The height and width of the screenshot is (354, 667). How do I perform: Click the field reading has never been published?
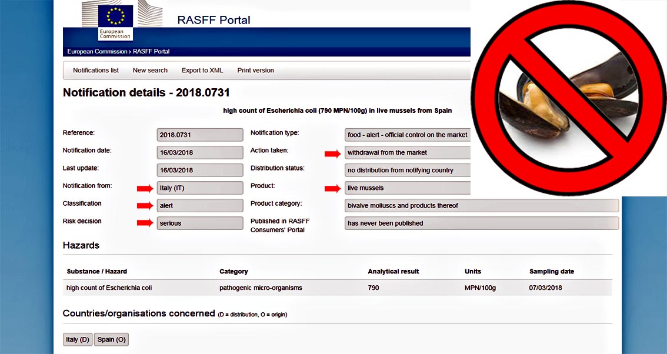click(x=482, y=223)
